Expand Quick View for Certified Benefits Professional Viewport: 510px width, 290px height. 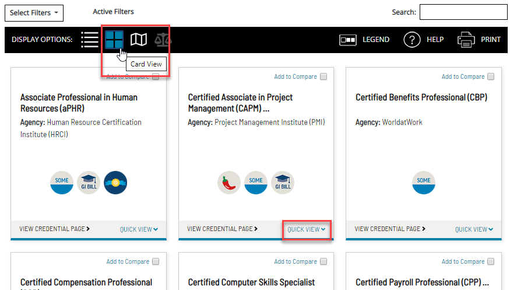coord(474,229)
